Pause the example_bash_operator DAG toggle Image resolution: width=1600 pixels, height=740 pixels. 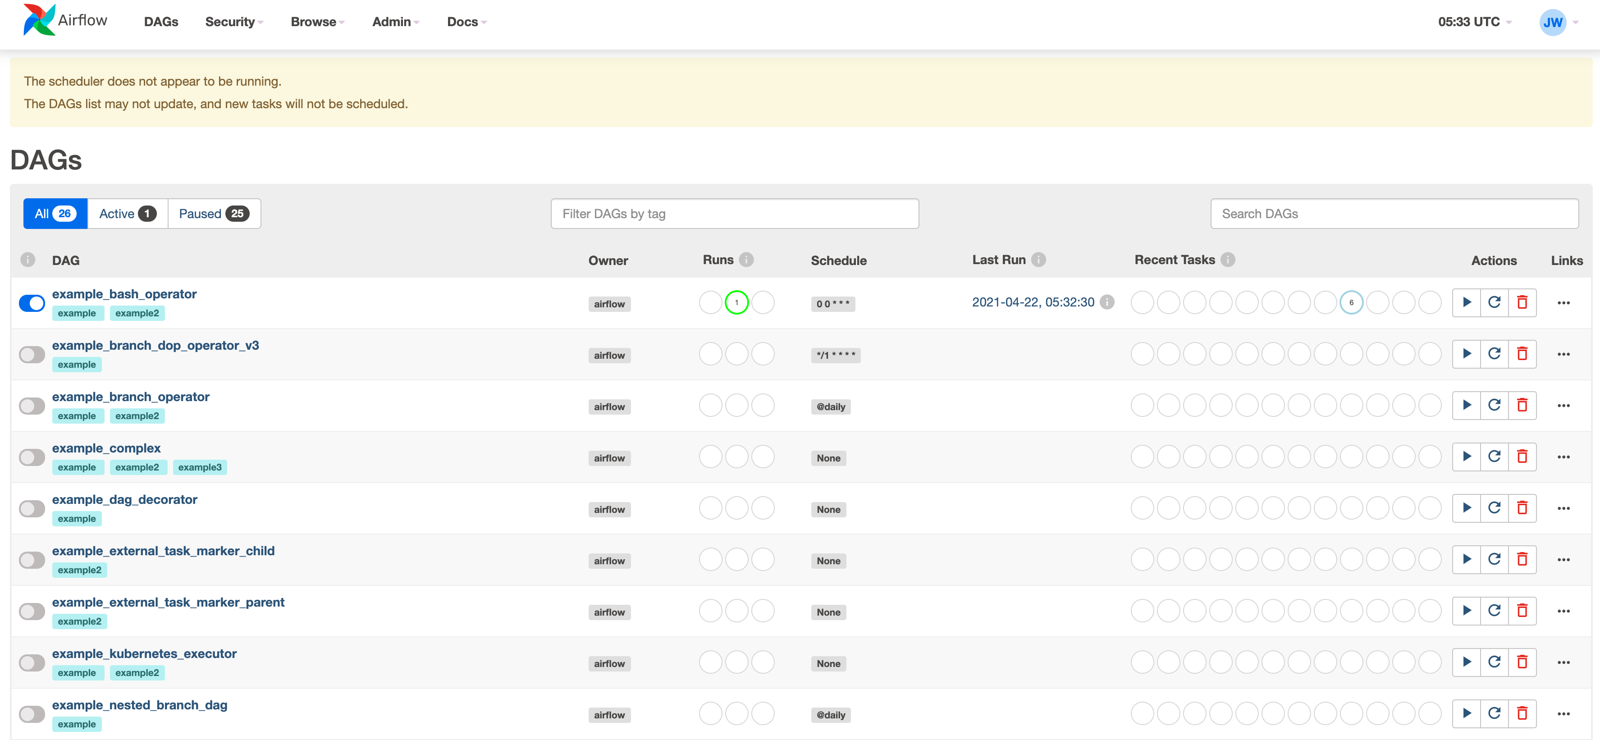click(32, 303)
